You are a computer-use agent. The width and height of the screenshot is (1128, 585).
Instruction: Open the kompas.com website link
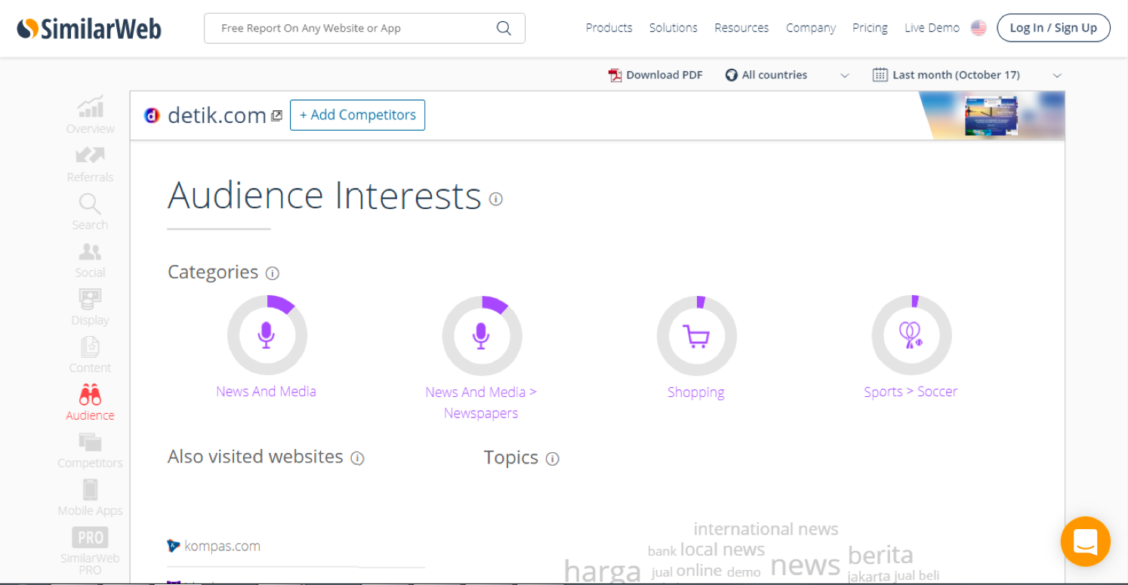point(222,546)
